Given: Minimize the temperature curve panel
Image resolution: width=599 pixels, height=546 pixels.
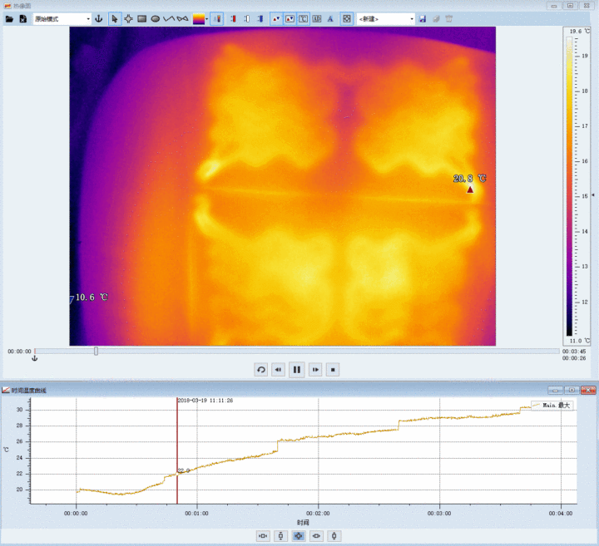Looking at the screenshot, I should pyautogui.click(x=555, y=390).
